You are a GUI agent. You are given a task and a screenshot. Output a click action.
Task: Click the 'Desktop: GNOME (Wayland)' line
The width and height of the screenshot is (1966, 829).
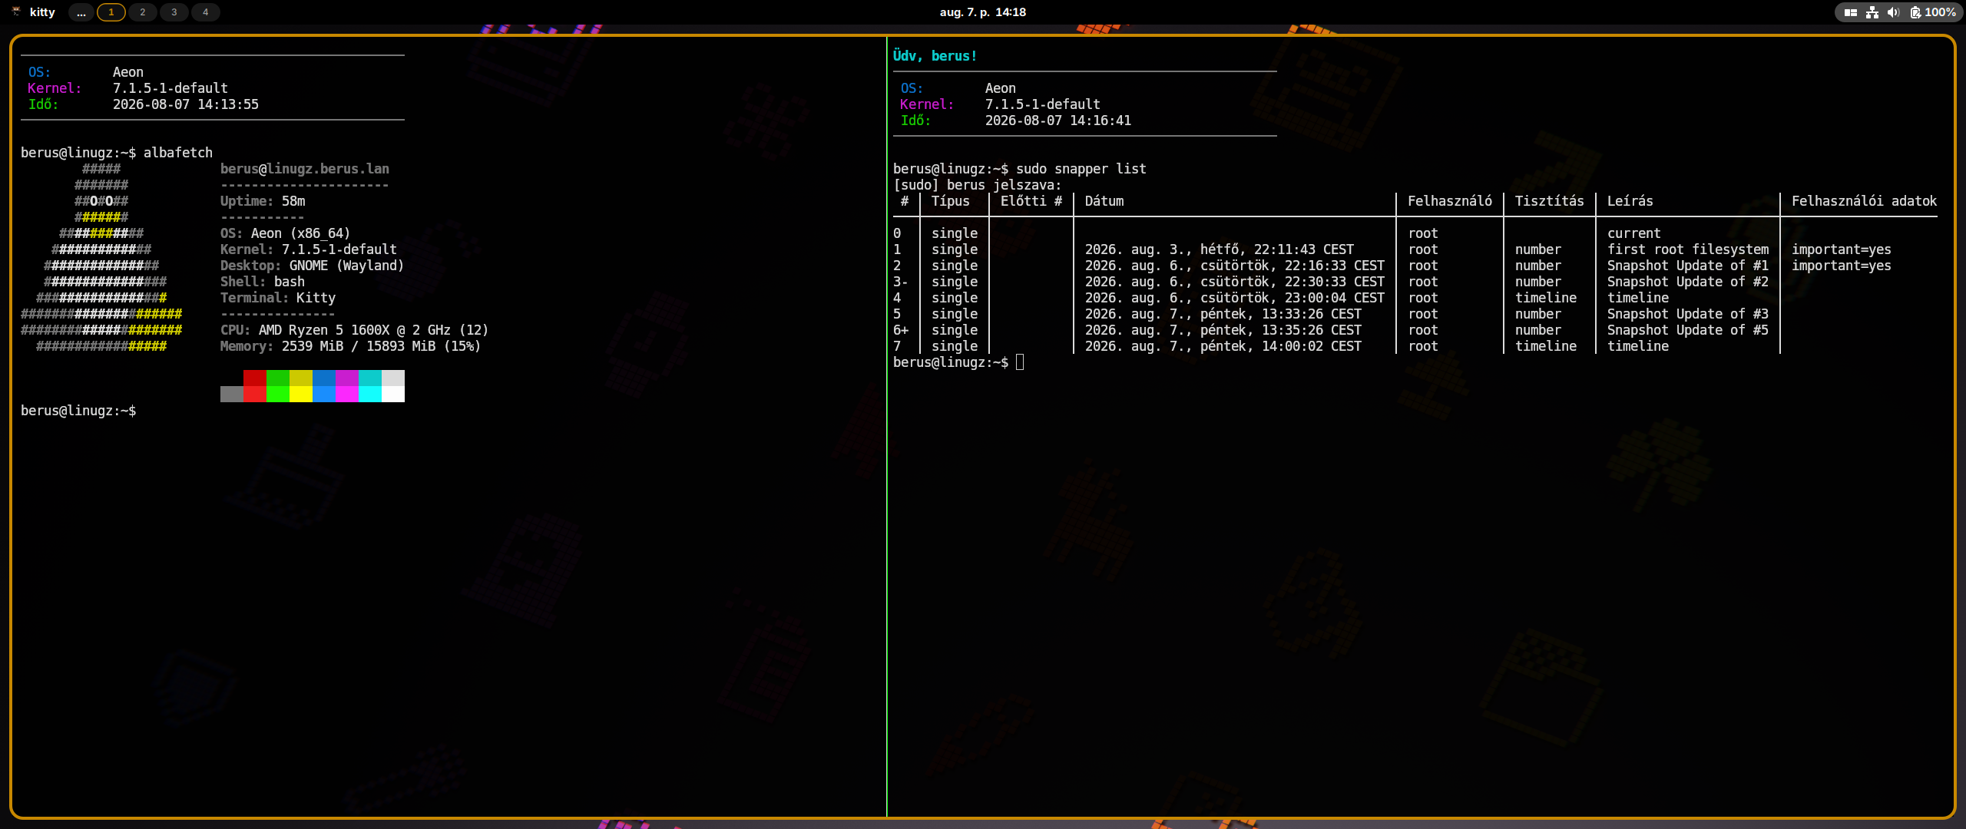[313, 266]
